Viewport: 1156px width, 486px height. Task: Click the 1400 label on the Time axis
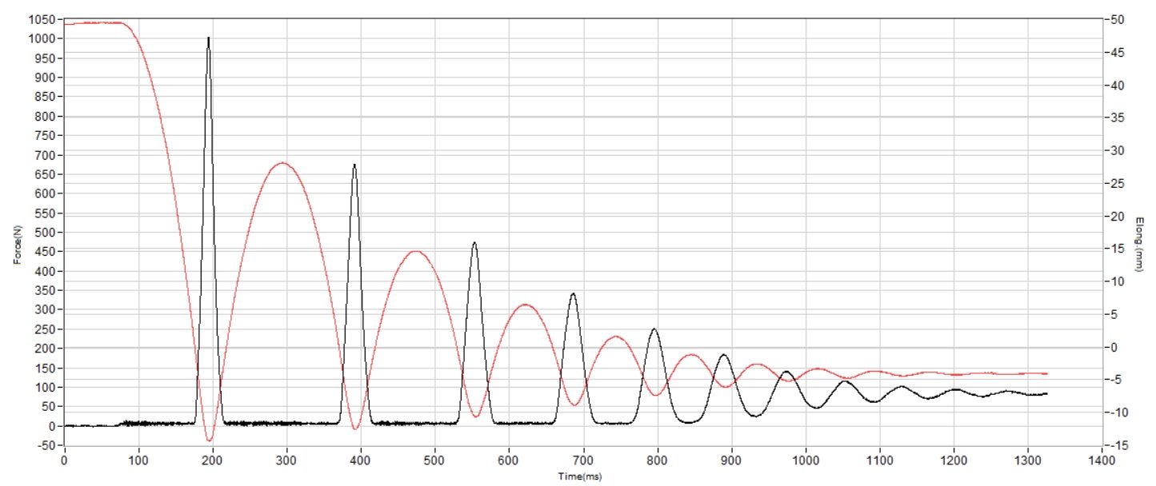[1102, 461]
